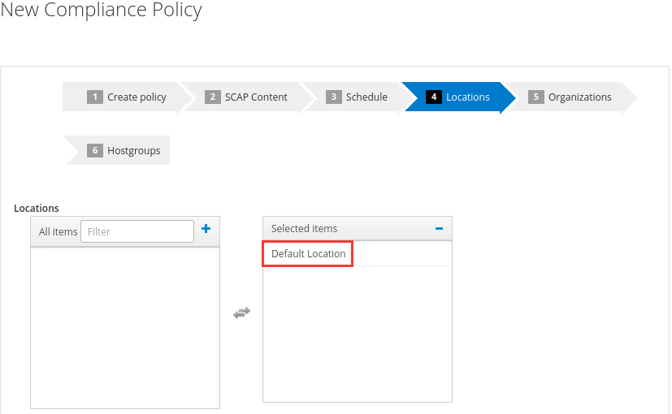Click the number 6 badge in the wizard

(x=95, y=150)
